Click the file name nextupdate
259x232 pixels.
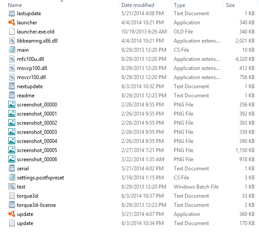[30, 86]
